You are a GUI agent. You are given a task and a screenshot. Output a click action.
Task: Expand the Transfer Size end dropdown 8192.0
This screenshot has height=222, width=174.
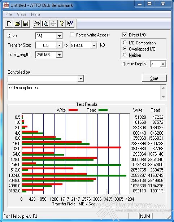94,45
